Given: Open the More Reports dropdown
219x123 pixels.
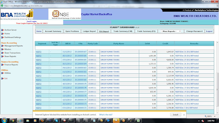Looking at the screenshot, I should pyautogui.click(x=171, y=31).
